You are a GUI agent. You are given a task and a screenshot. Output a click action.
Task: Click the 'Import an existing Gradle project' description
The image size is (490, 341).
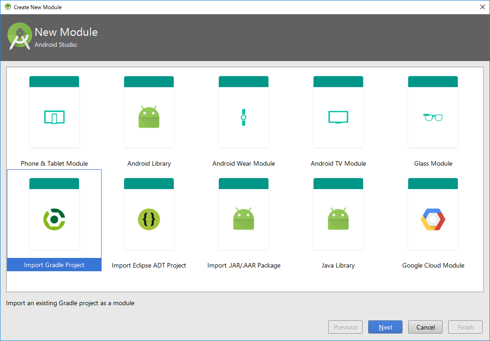(x=70, y=303)
